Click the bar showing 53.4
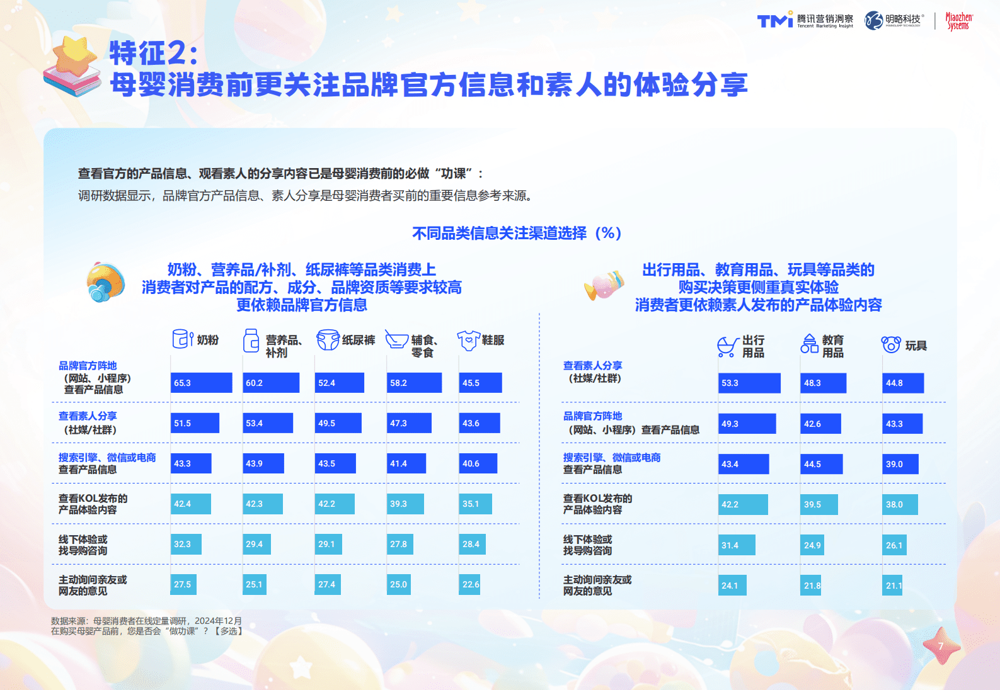This screenshot has width=1000, height=690. pos(268,423)
